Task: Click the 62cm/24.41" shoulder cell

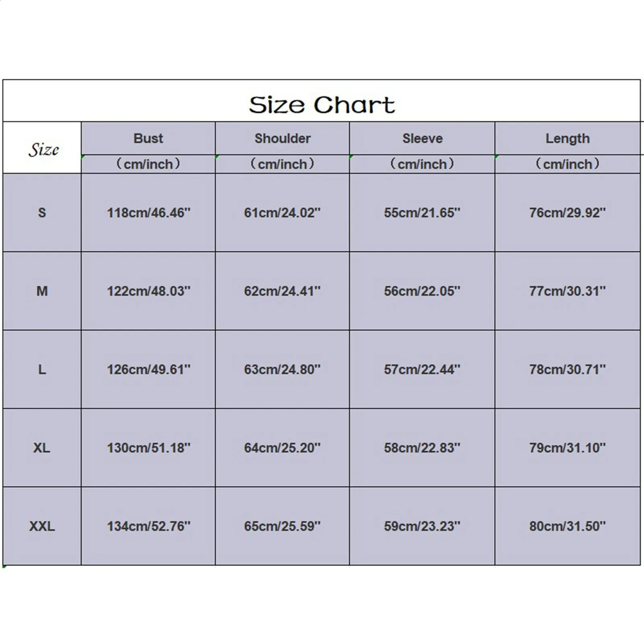Action: [x=282, y=291]
